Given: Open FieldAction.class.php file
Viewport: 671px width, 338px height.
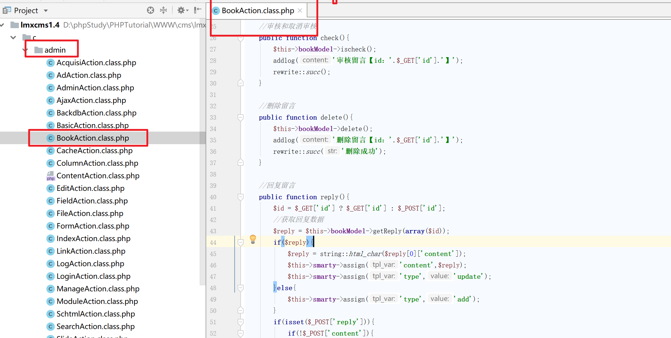Looking at the screenshot, I should click(x=92, y=201).
